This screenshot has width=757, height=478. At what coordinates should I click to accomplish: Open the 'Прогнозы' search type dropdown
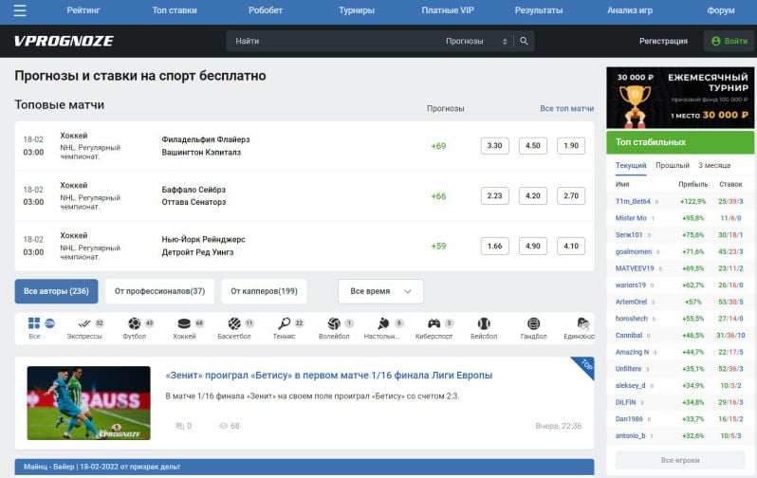click(475, 41)
